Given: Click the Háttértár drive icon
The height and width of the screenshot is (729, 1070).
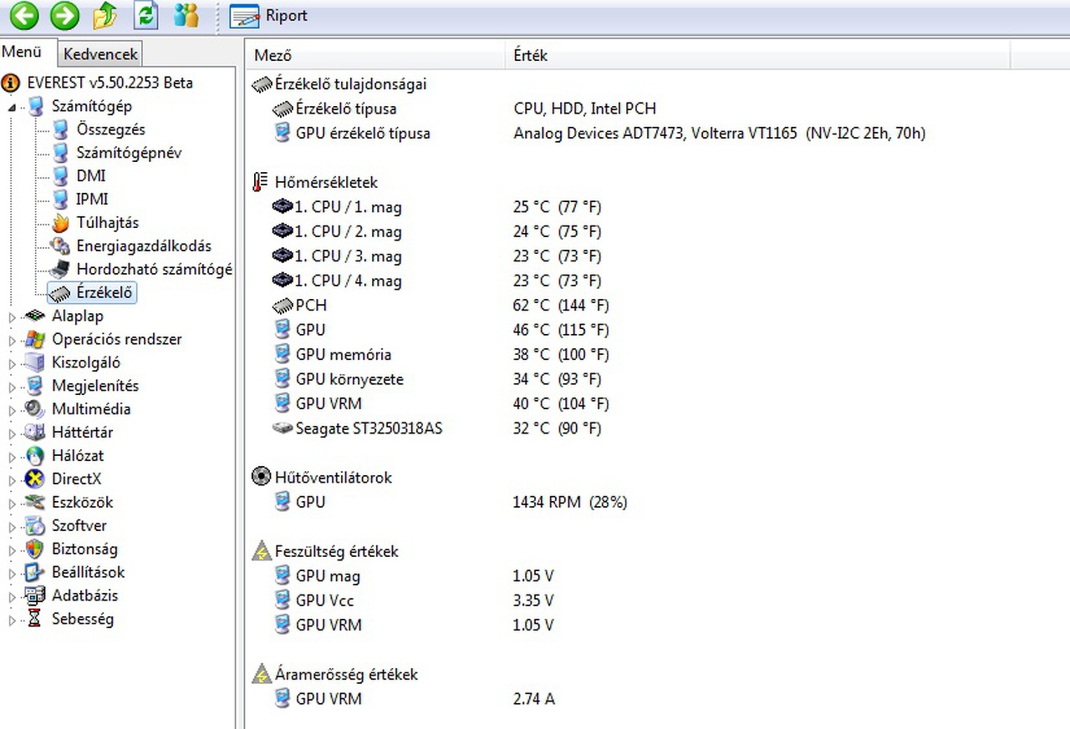Looking at the screenshot, I should (x=35, y=433).
